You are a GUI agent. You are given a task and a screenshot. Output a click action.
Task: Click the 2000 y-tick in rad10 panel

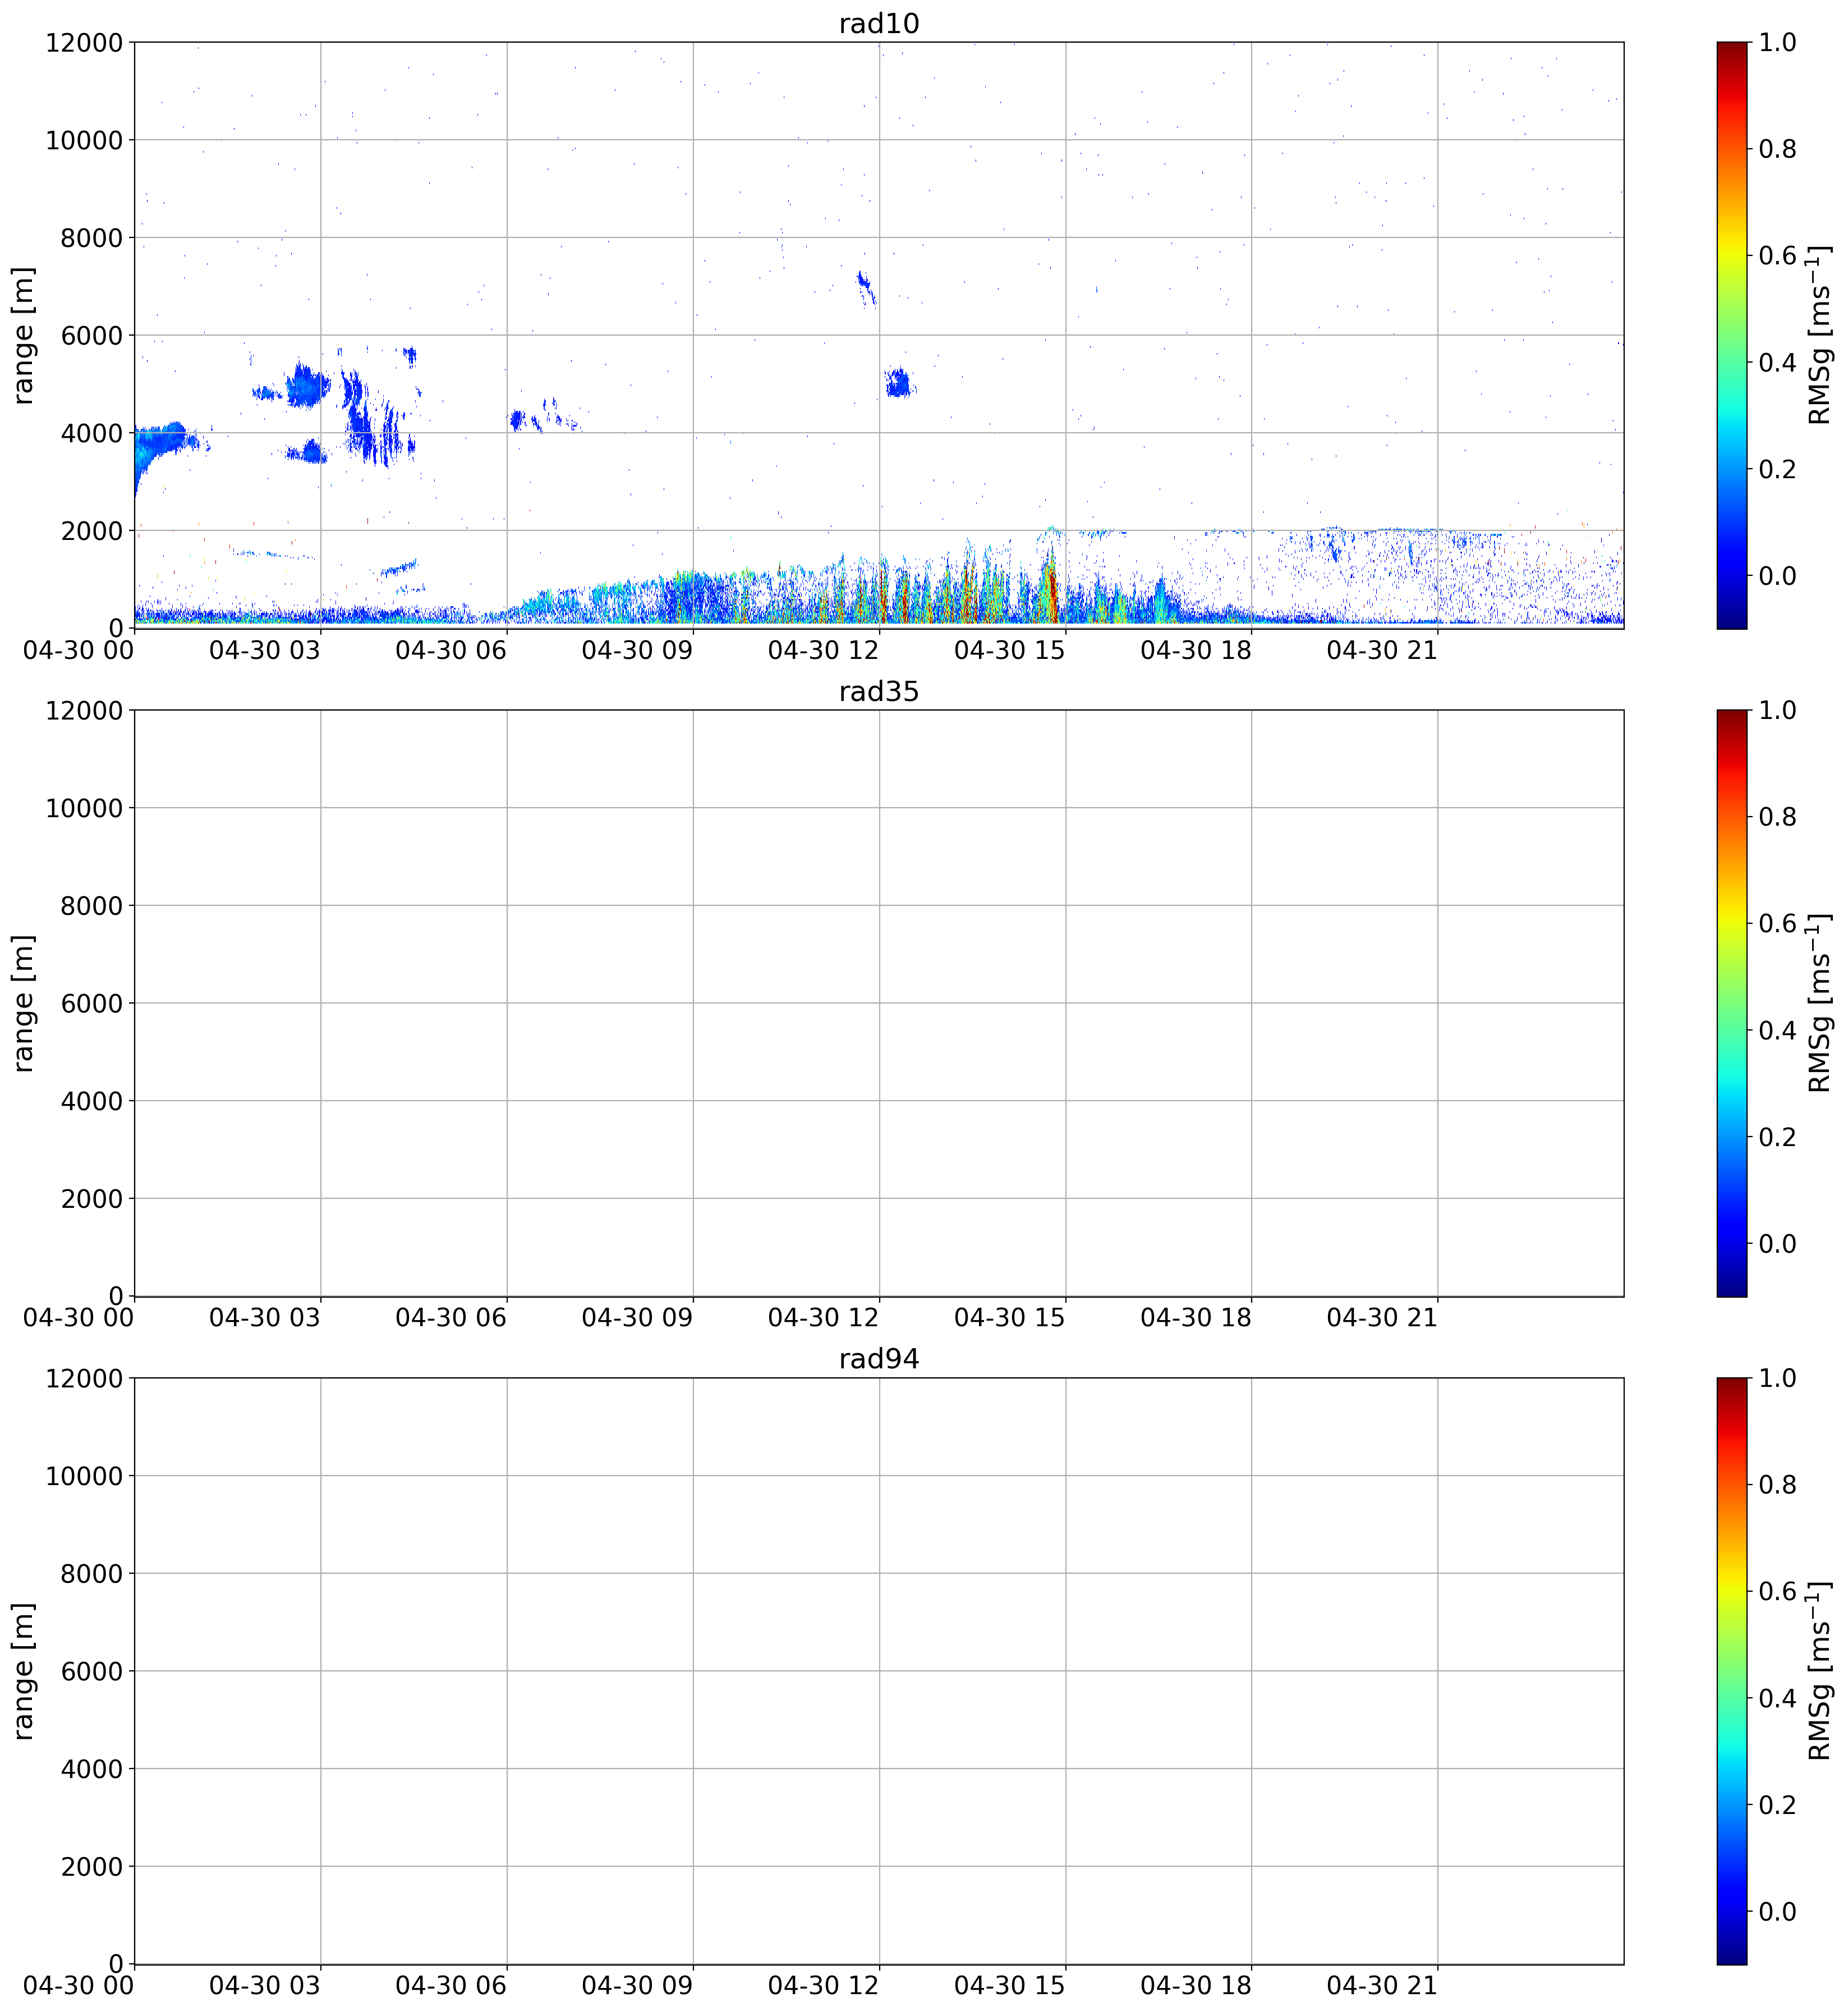coord(92,532)
